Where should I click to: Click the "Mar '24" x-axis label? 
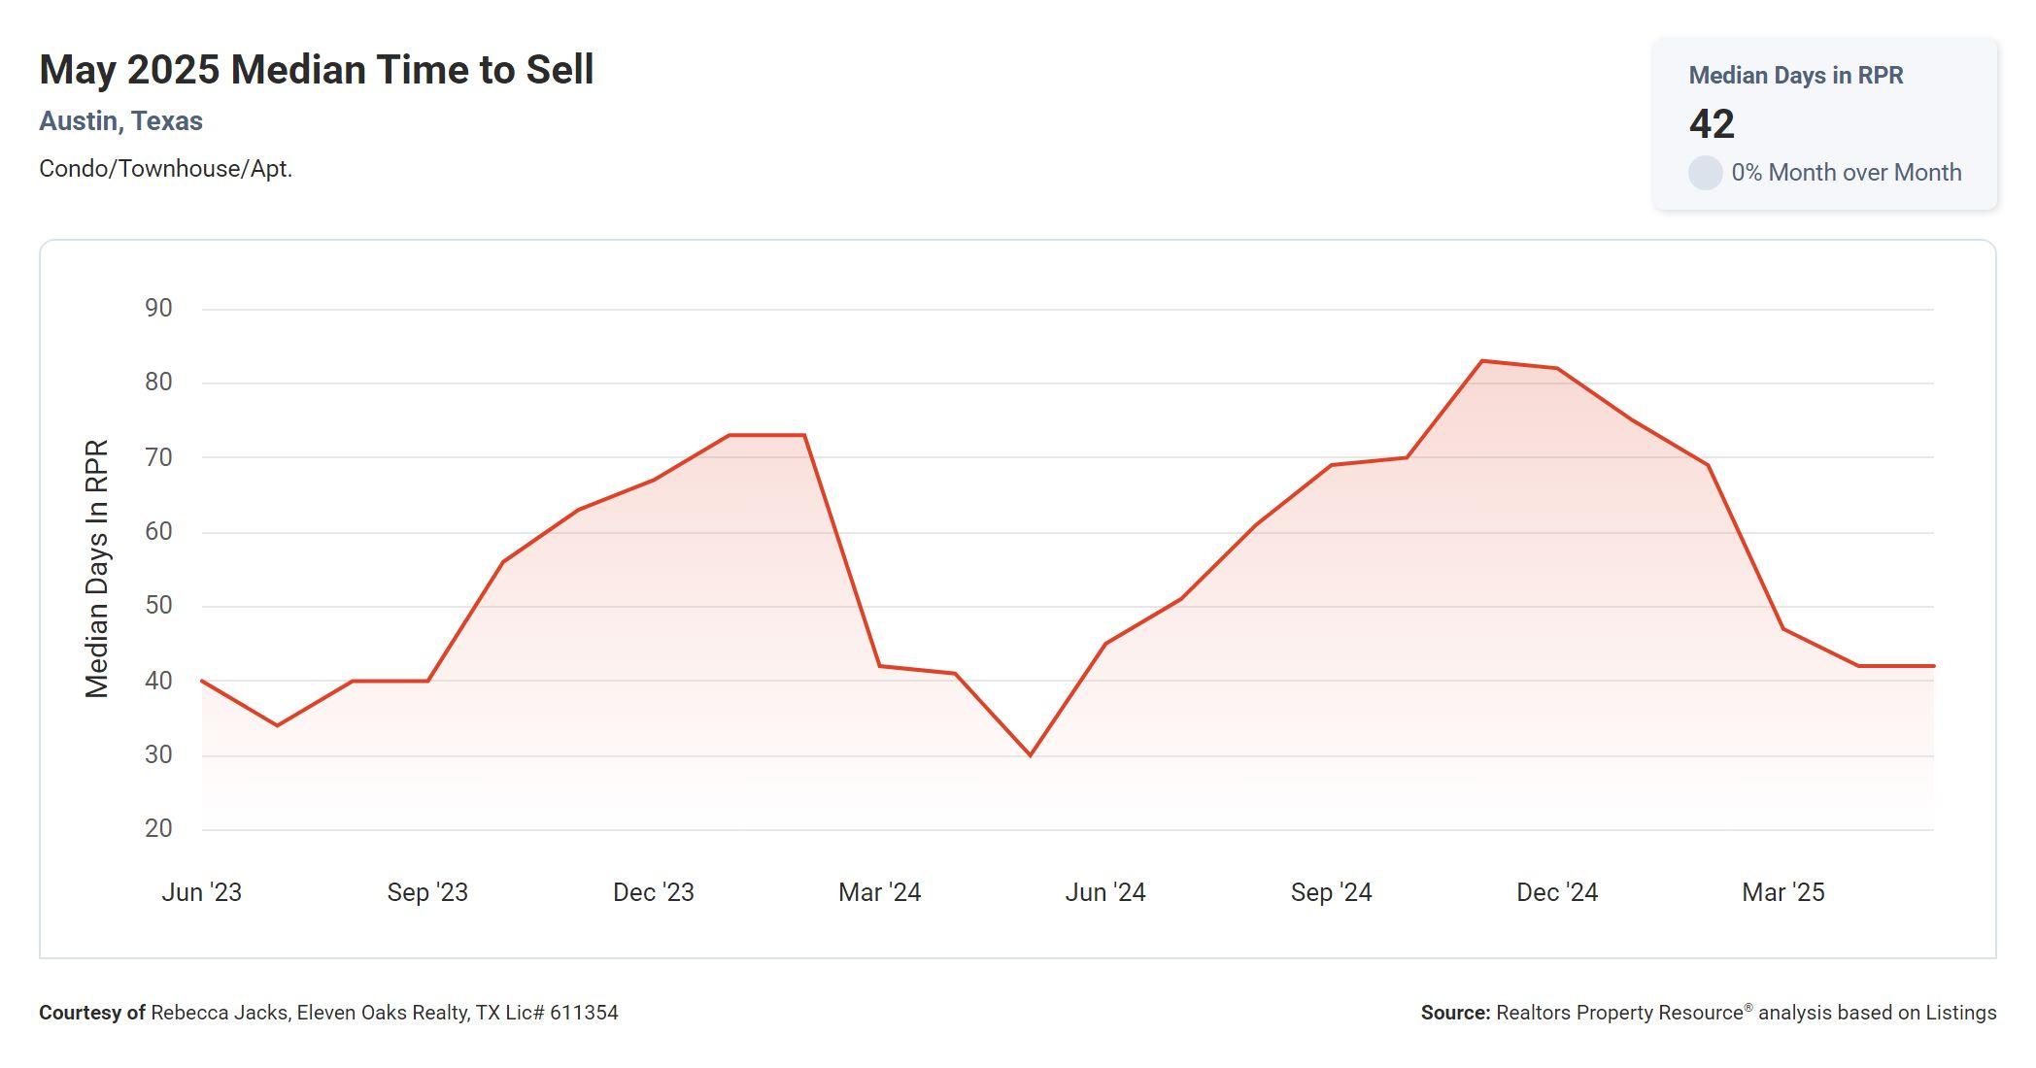pos(879,892)
